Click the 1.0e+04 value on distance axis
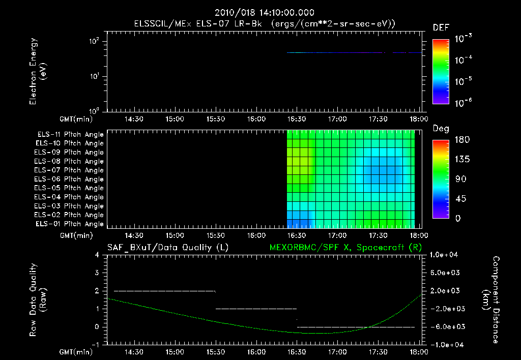The height and width of the screenshot is (360, 521). click(x=444, y=255)
